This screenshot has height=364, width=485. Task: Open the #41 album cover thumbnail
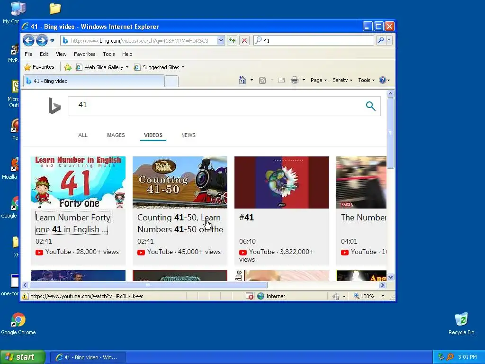click(282, 182)
